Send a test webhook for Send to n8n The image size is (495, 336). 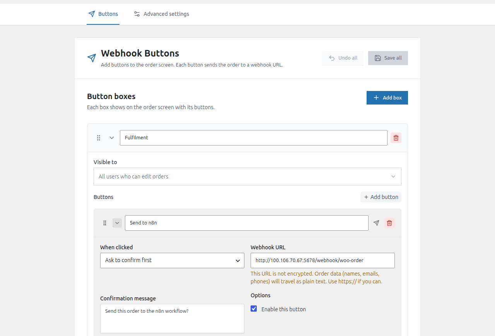[x=376, y=223]
